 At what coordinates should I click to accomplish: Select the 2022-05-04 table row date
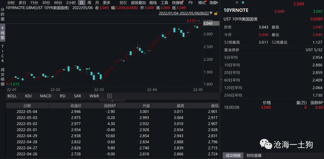[x=27, y=112]
